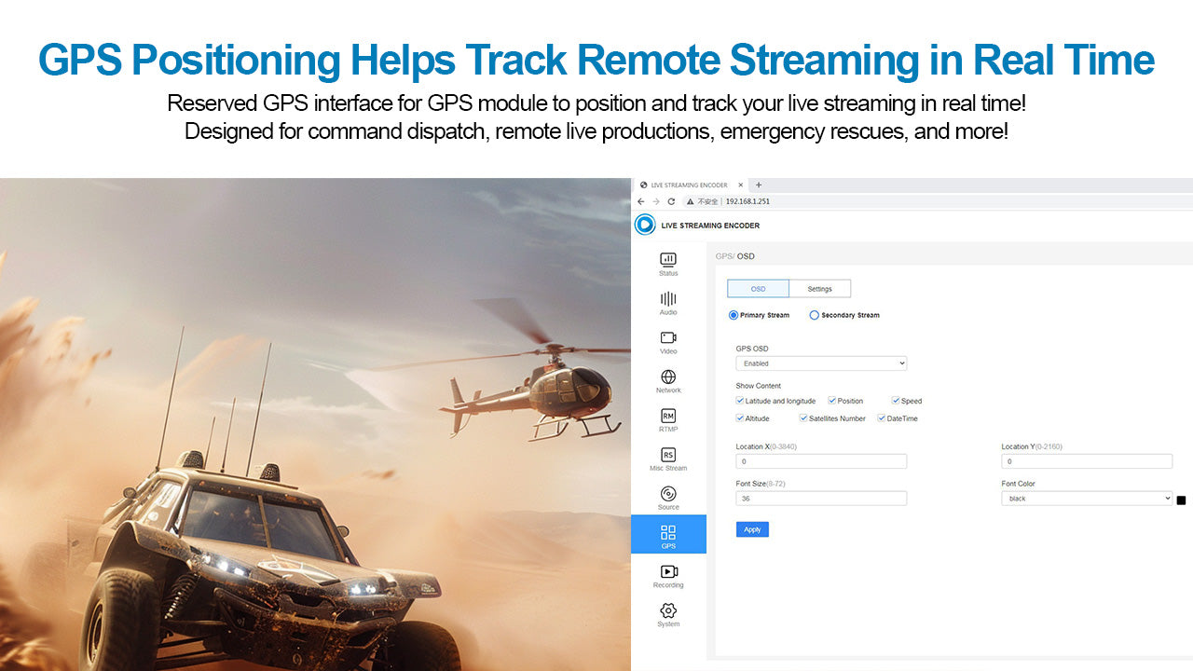Select the Secondary Stream radio button
Image resolution: width=1193 pixels, height=671 pixels.
click(x=815, y=315)
